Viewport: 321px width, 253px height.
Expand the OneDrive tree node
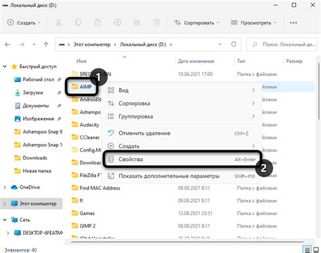tap(5, 187)
